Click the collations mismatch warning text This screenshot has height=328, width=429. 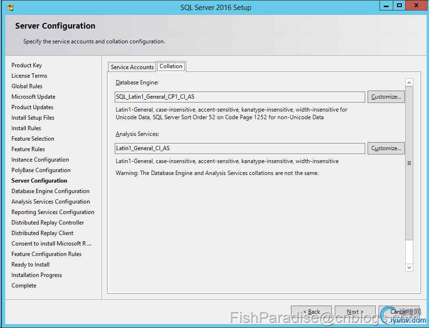(x=217, y=173)
